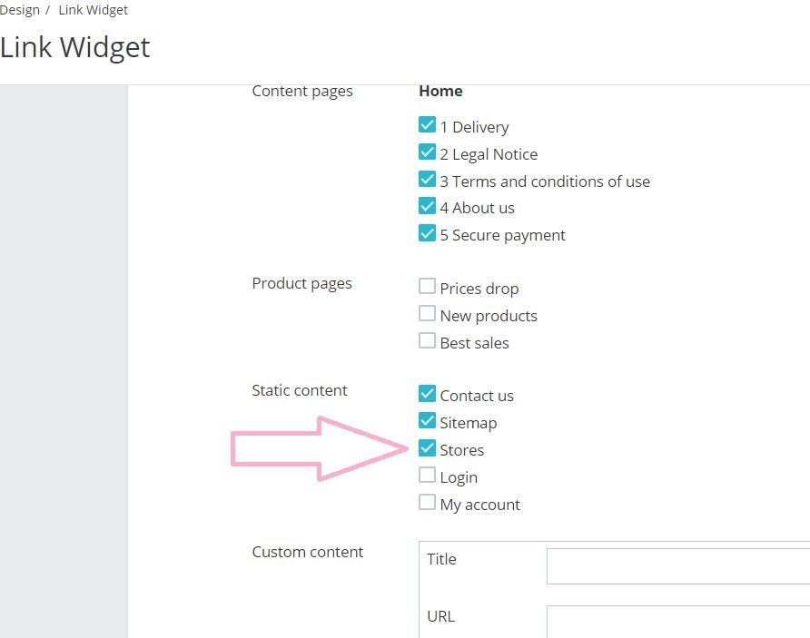Uncheck the 4 About us checkbox

pos(427,206)
